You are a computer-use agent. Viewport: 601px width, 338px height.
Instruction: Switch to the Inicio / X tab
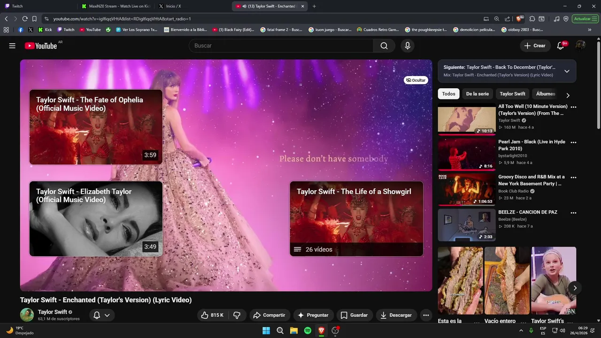tap(193, 6)
